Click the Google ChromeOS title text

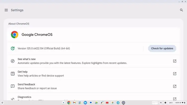point(37,34)
